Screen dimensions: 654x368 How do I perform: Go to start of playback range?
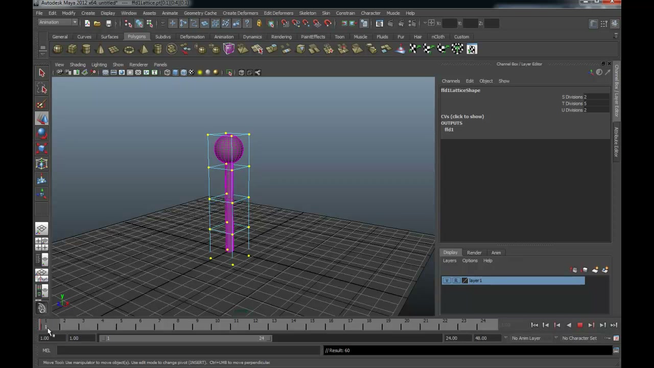[x=534, y=325]
